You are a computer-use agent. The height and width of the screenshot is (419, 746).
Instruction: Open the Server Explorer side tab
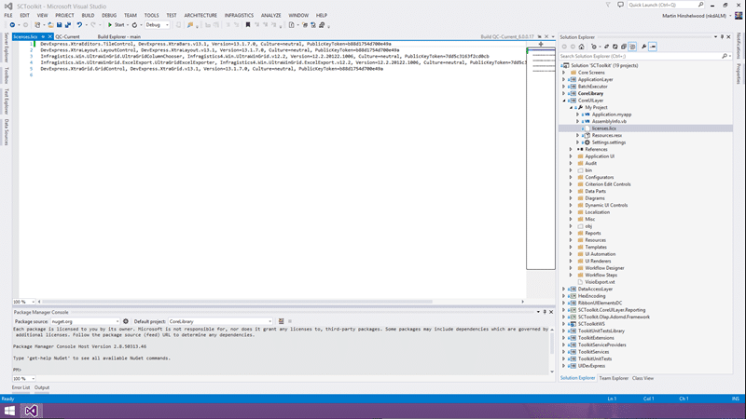pyautogui.click(x=7, y=47)
